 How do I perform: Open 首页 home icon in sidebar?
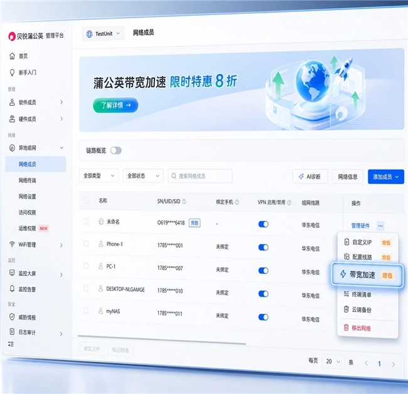(x=12, y=56)
